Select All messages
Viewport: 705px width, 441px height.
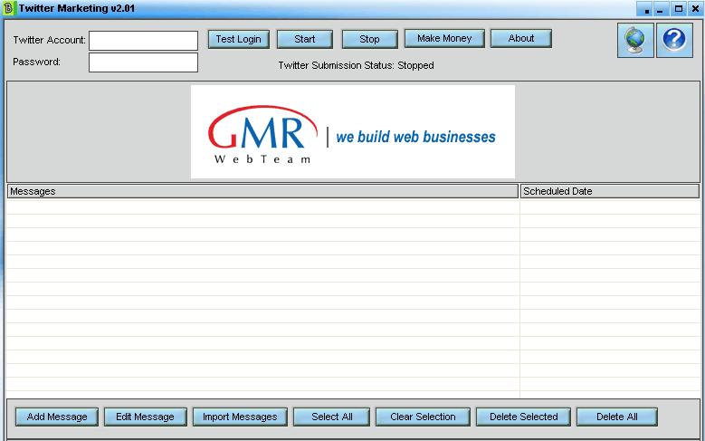click(x=332, y=417)
